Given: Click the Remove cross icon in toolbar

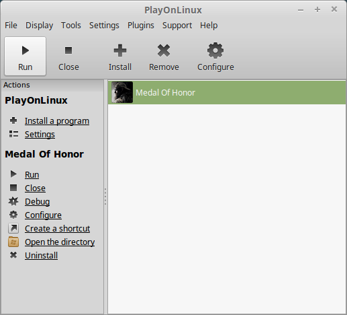Looking at the screenshot, I should [x=164, y=50].
